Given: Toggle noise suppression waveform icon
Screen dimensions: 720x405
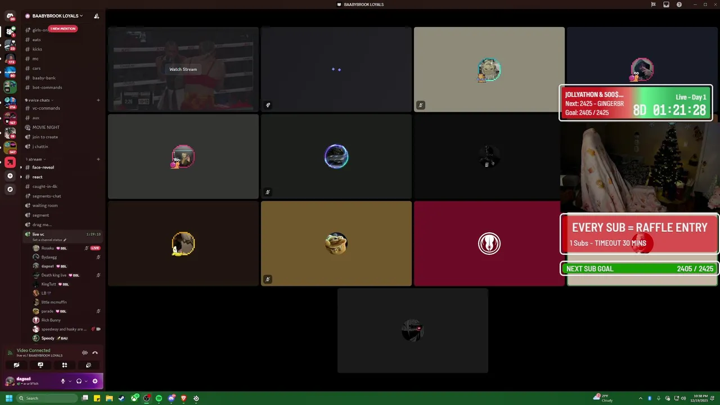Looking at the screenshot, I should click(85, 353).
